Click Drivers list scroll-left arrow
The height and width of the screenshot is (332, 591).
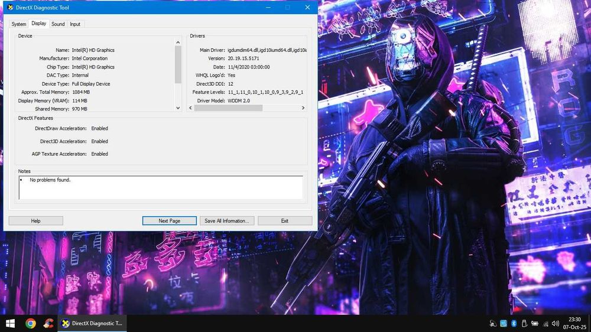pos(190,108)
